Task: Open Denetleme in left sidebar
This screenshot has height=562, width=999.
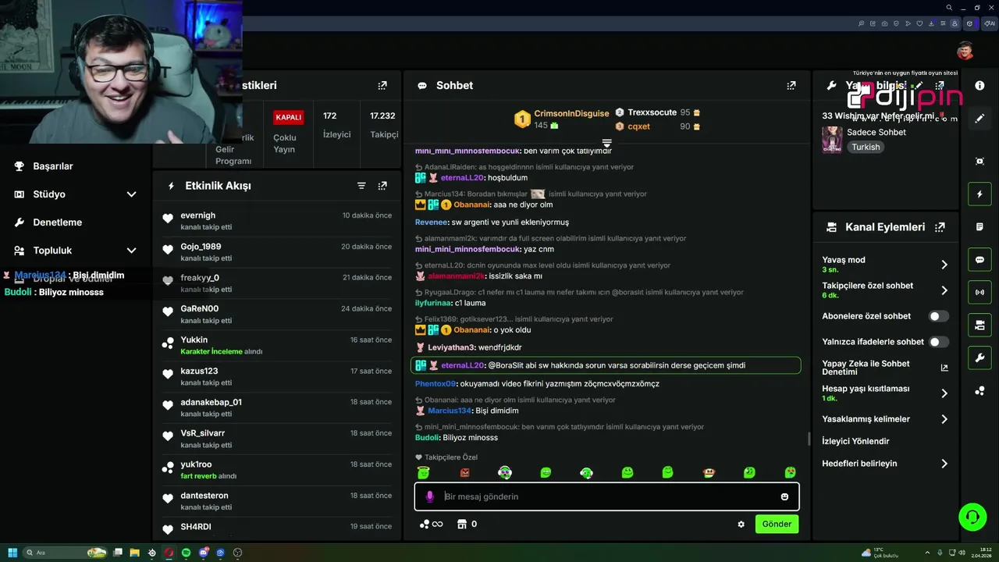Action: click(57, 222)
